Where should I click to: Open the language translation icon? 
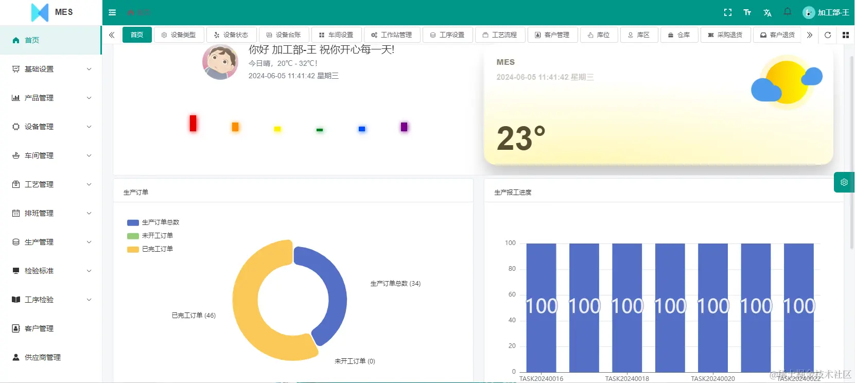(767, 12)
